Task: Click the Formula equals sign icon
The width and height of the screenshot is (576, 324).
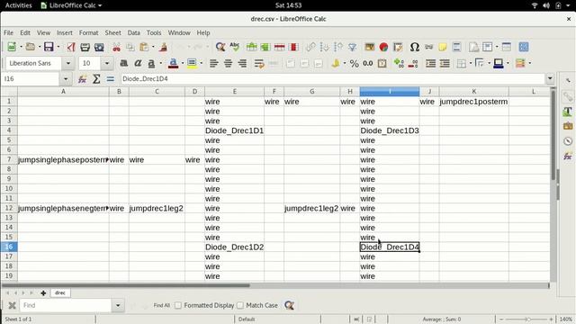Action: point(110,78)
